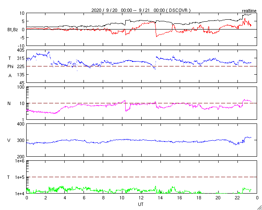Click the "300" tick label in velocity panel
The width and height of the screenshot is (262, 210).
(21, 140)
